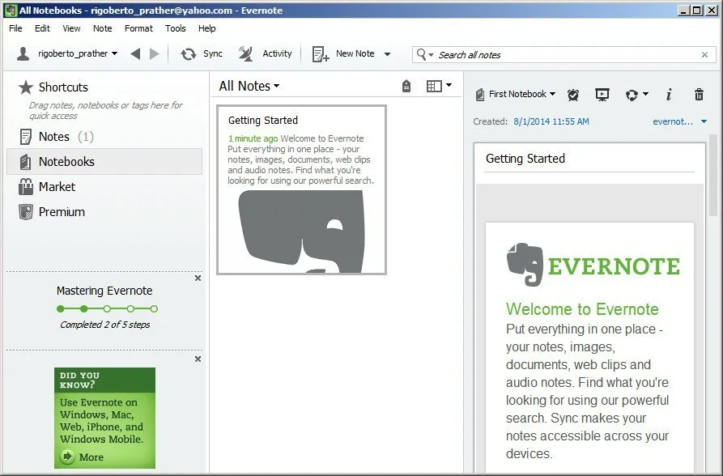Expand the New Note dropdown arrow
Image resolution: width=723 pixels, height=476 pixels.
point(387,54)
